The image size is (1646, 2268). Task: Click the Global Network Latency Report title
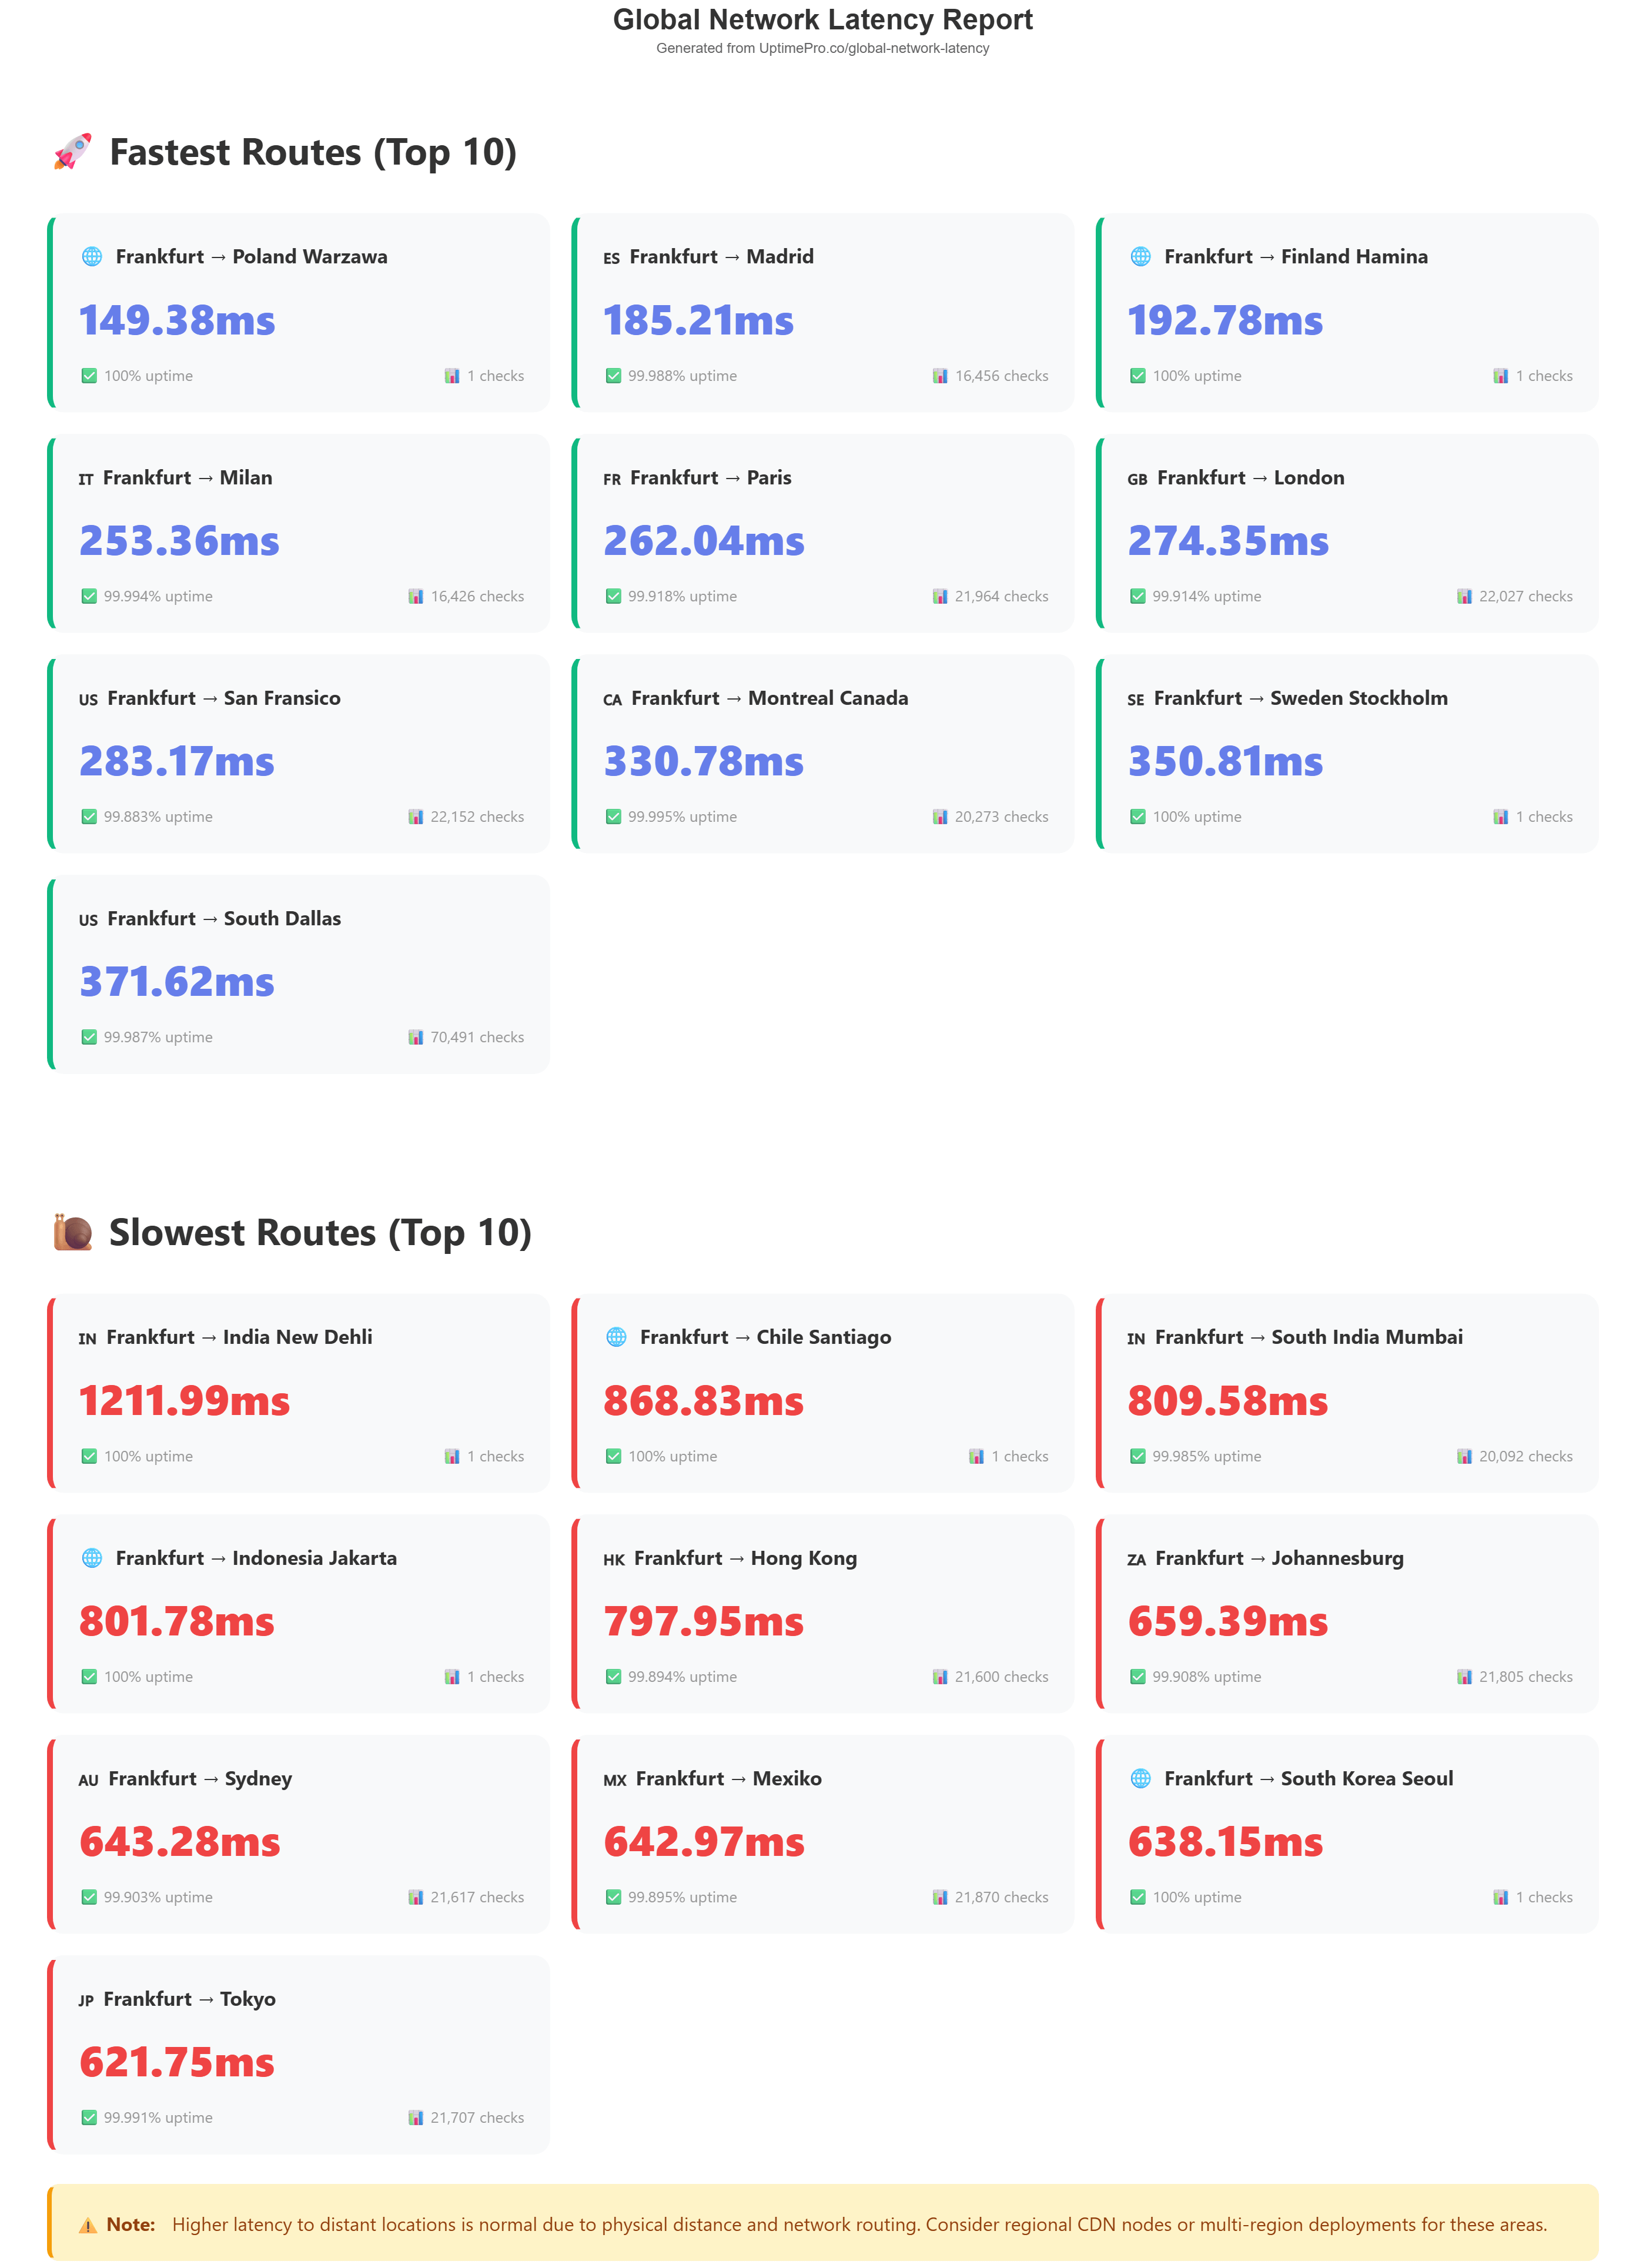click(822, 20)
